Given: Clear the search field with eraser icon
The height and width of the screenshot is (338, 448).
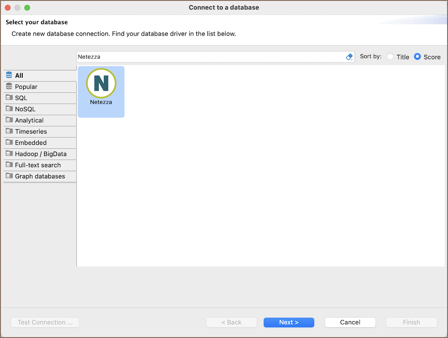Looking at the screenshot, I should (x=349, y=57).
